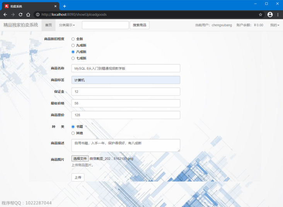283x207 pixels.
Task: Click the address bar URL
Action: (74, 15)
